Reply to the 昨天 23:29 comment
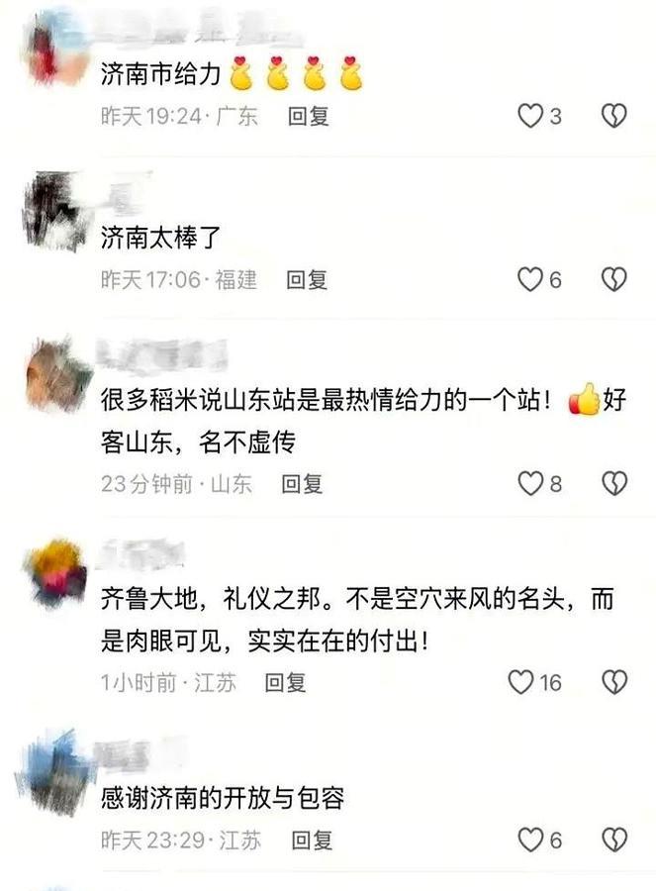 coord(312,841)
